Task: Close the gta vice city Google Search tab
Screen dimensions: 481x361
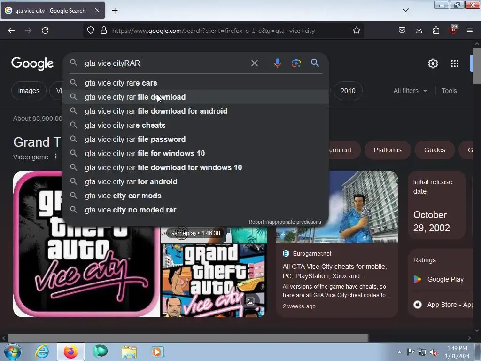Action: [97, 10]
